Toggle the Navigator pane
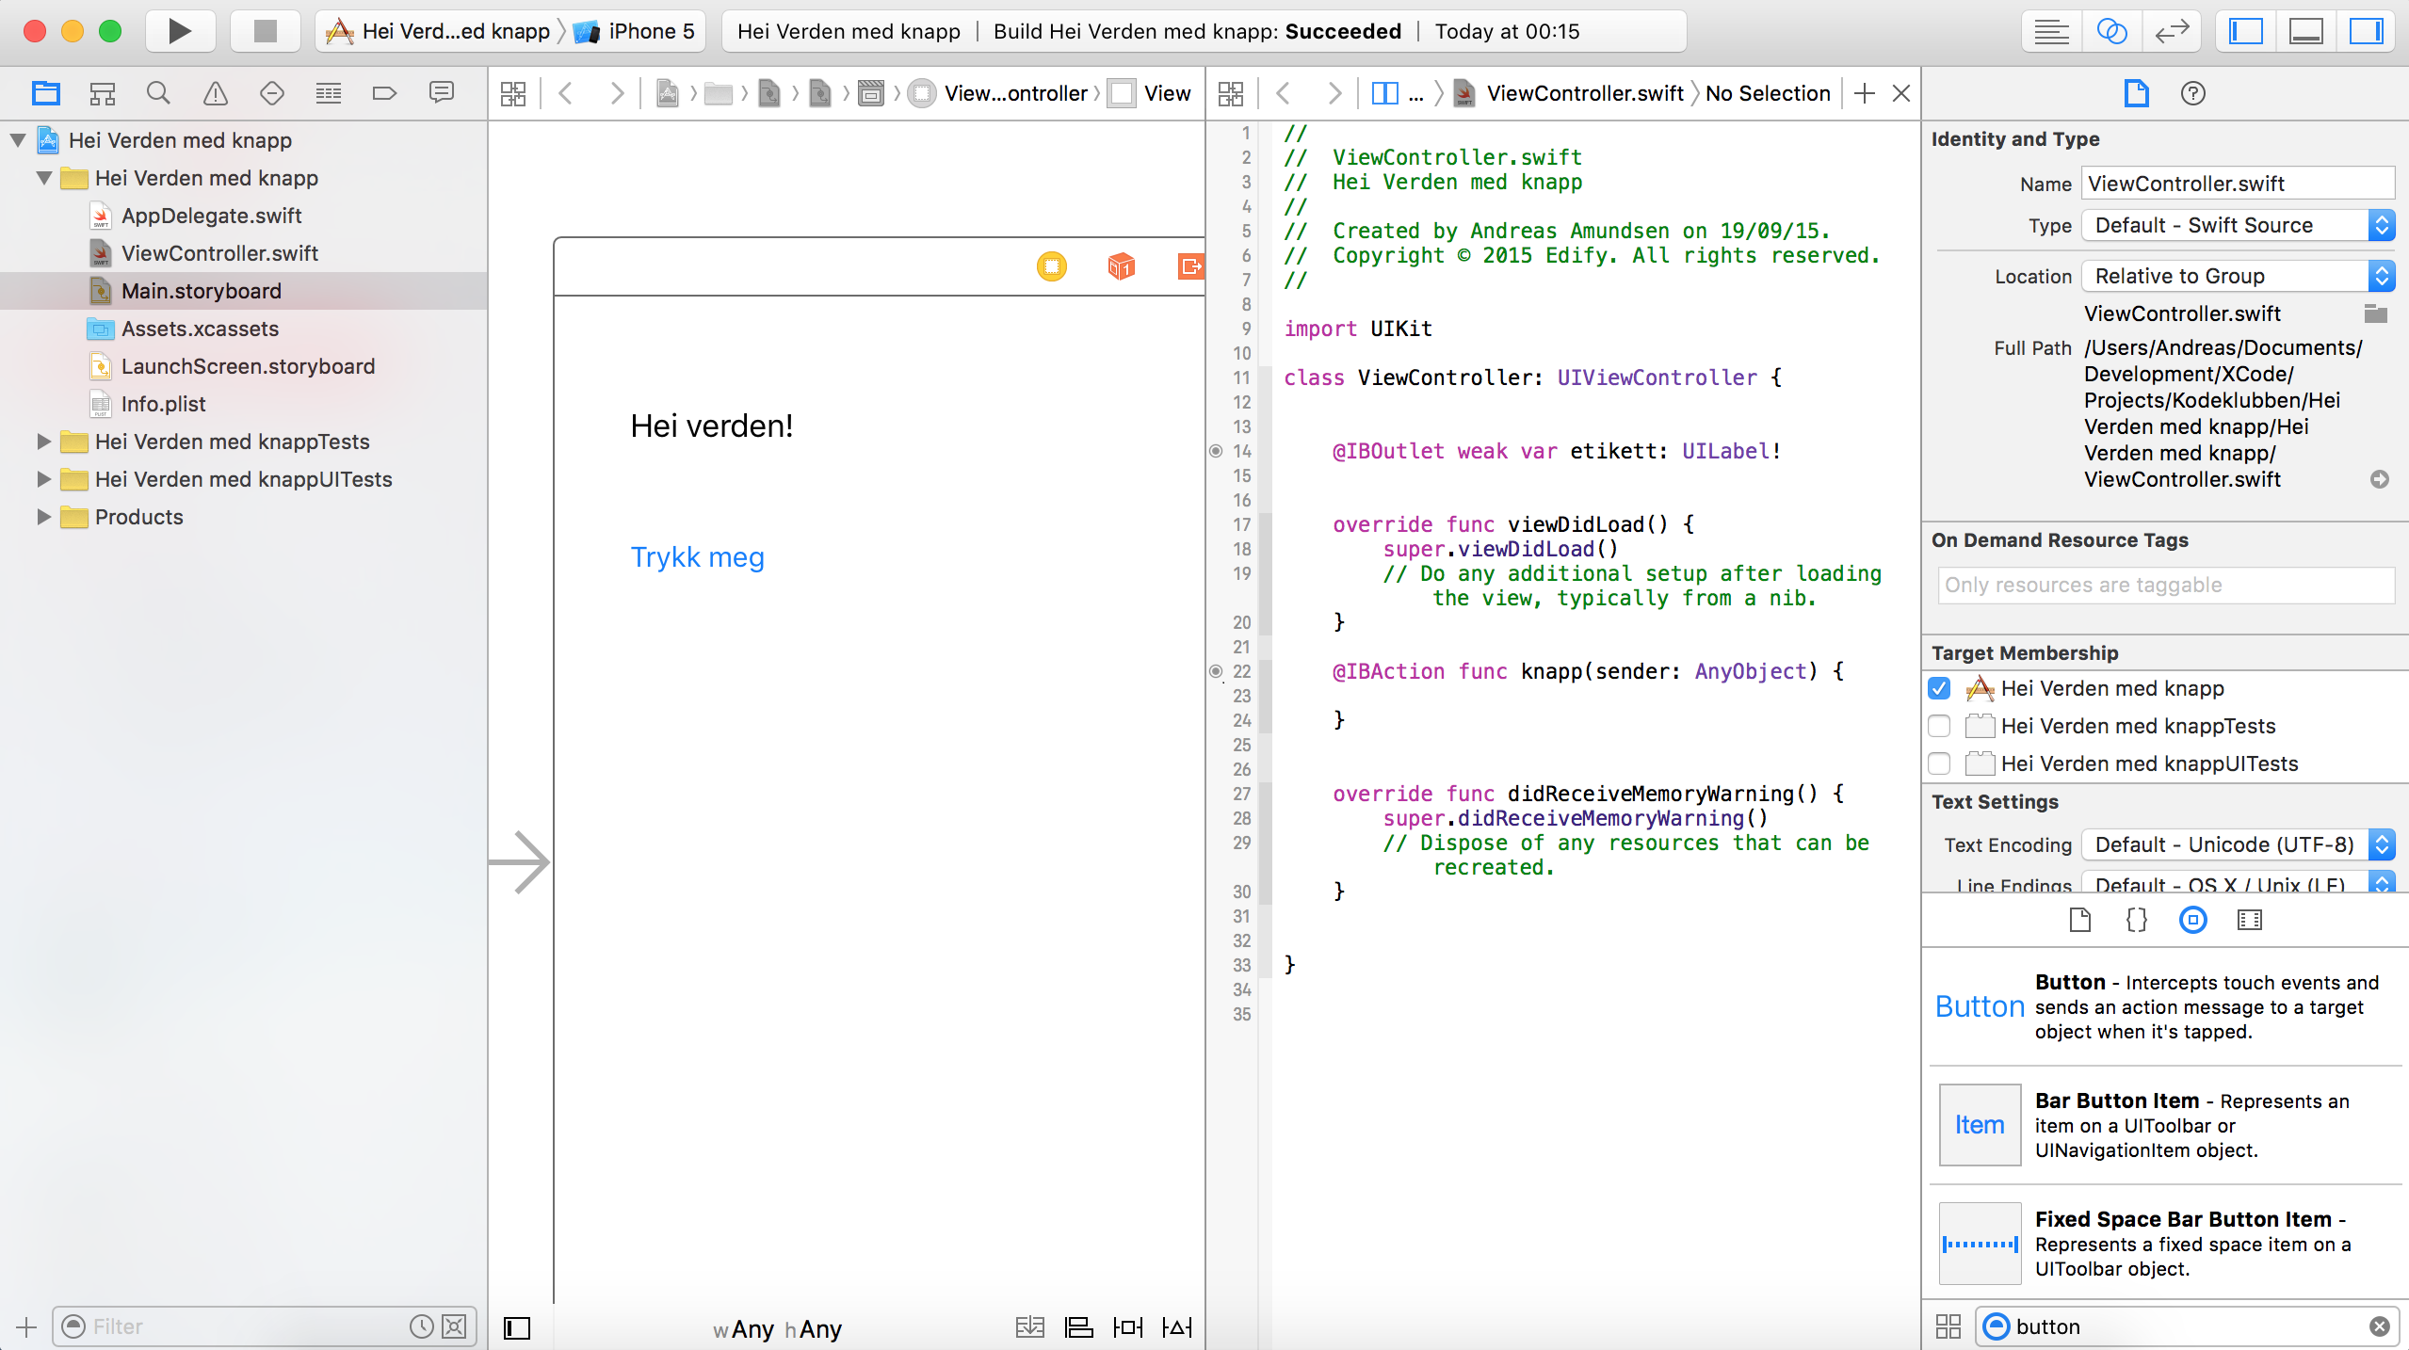Viewport: 2409px width, 1350px height. (x=2246, y=31)
